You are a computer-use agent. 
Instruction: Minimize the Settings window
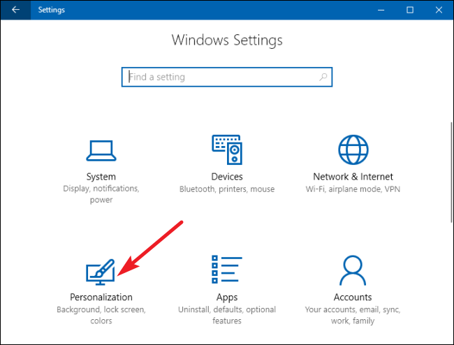tap(381, 10)
